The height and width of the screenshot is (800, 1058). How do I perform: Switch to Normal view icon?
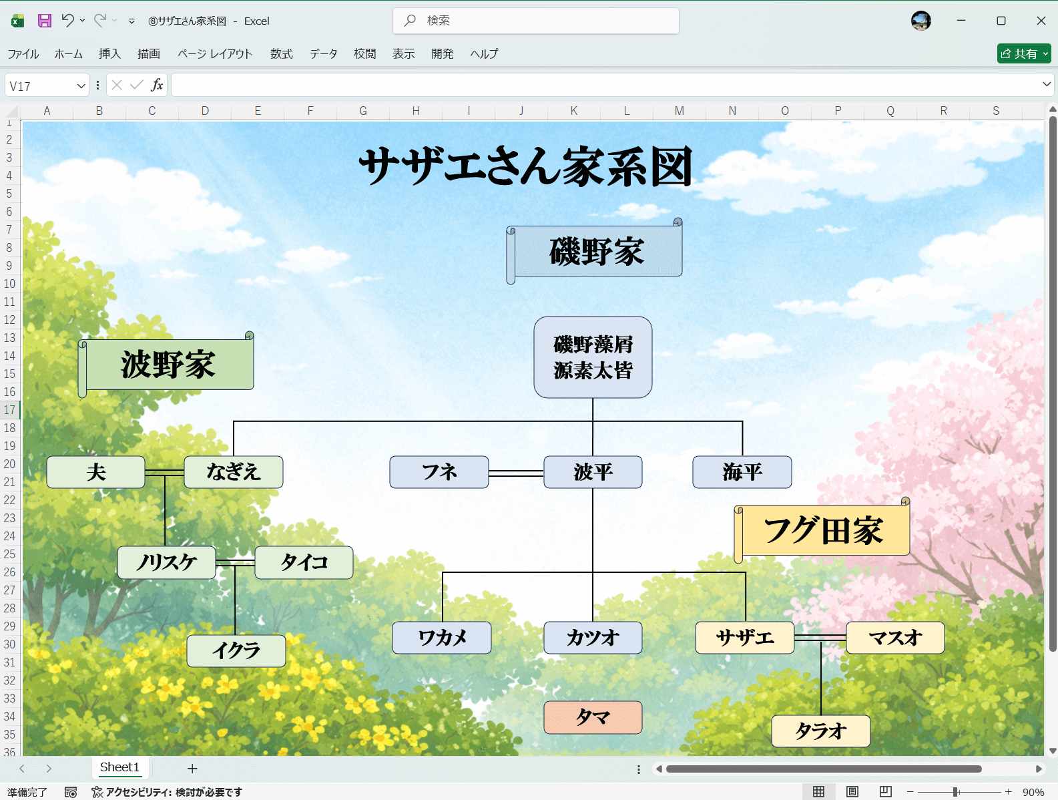(x=818, y=792)
